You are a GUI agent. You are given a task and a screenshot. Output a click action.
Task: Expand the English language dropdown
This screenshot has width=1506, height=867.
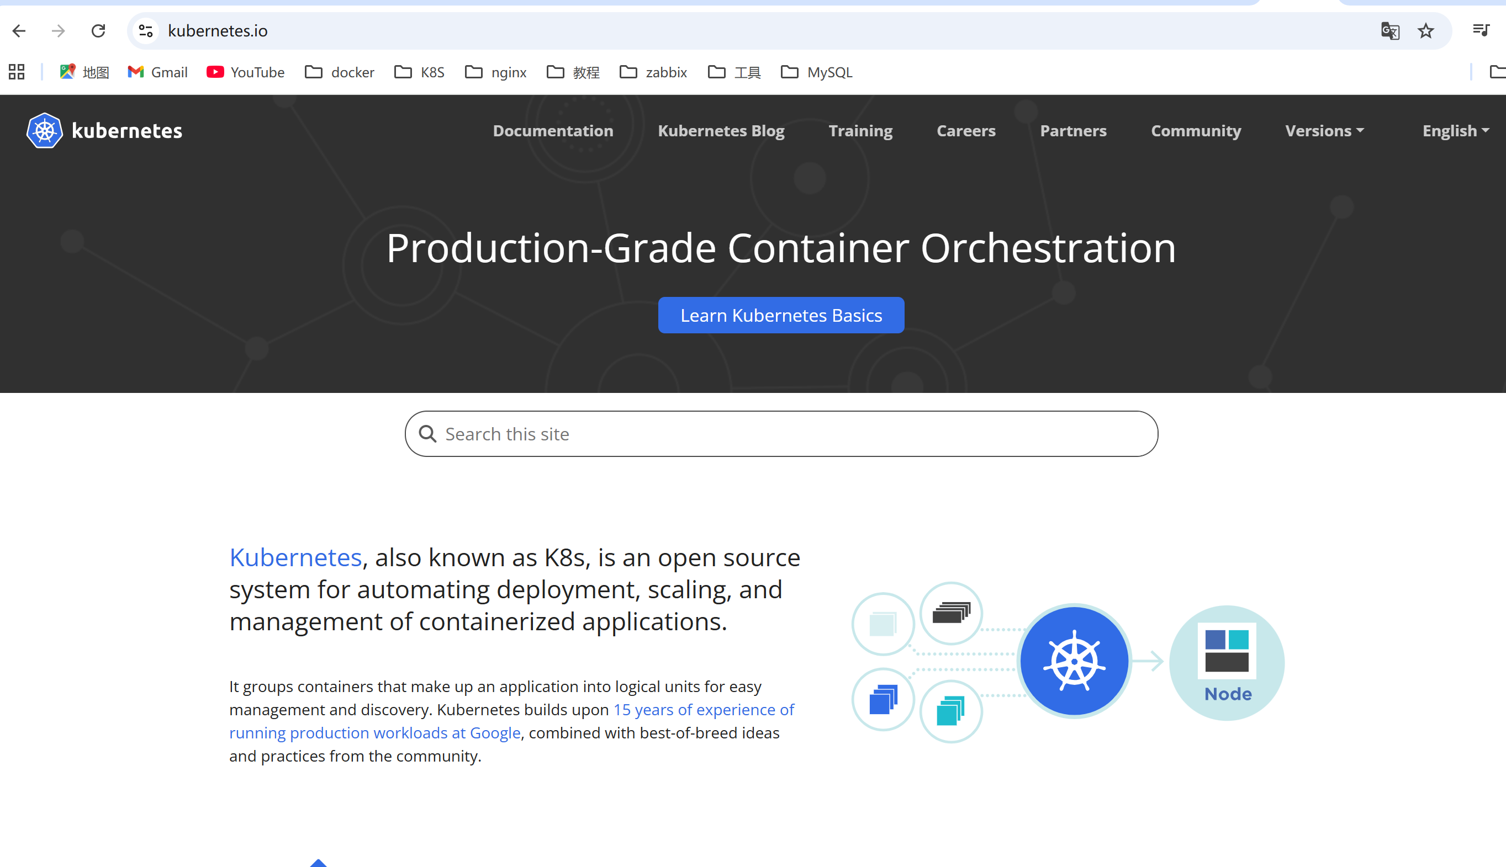(x=1455, y=130)
